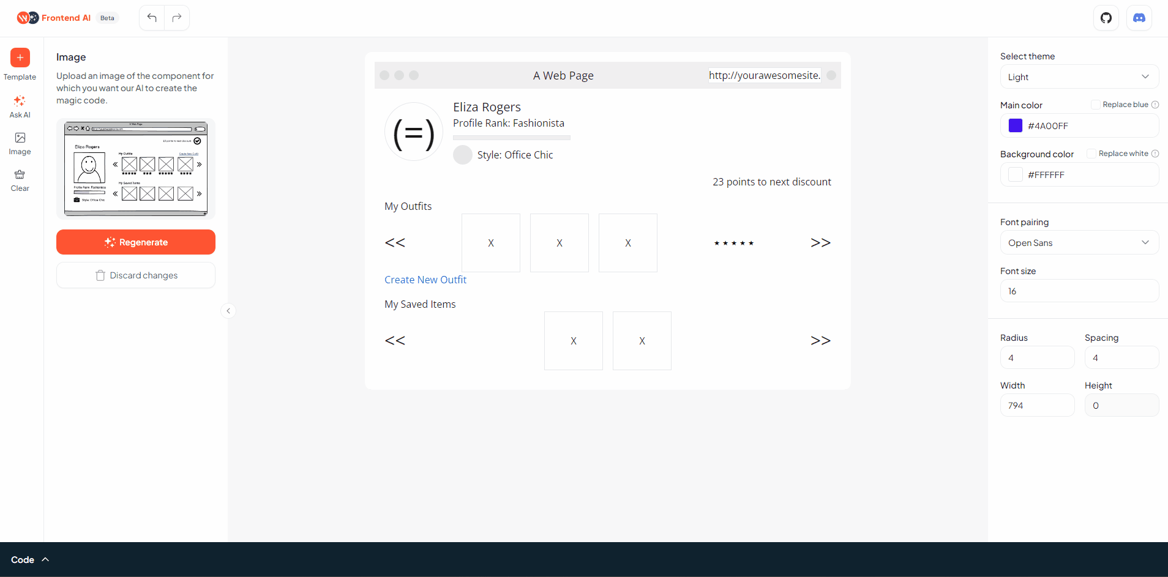Open the GitHub repository icon

coord(1106,18)
